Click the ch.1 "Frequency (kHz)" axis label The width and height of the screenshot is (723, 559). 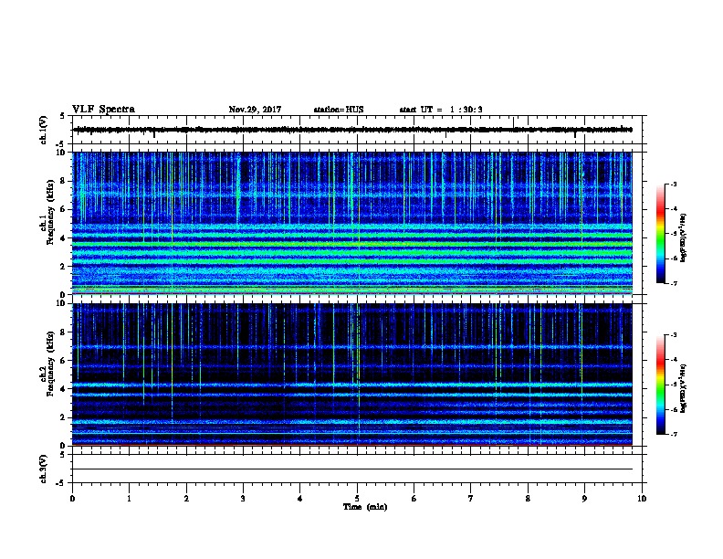click(x=50, y=212)
